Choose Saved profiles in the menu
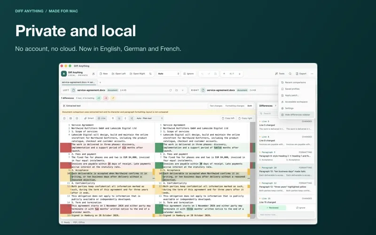376x235 pixels. pyautogui.click(x=297, y=89)
